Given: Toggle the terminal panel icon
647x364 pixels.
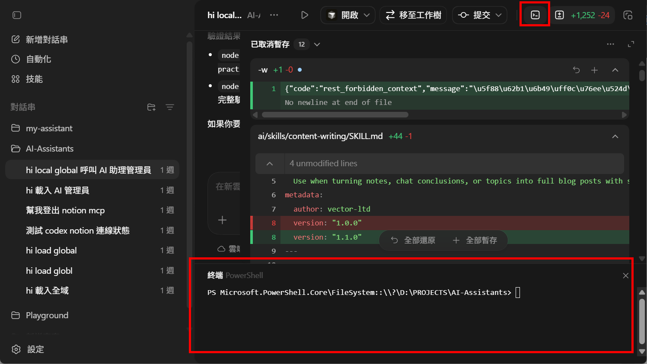Looking at the screenshot, I should (535, 15).
